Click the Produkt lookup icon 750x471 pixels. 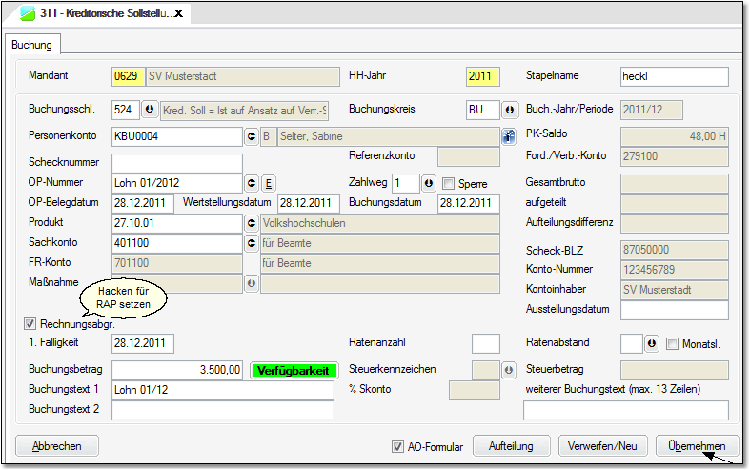[x=252, y=223]
